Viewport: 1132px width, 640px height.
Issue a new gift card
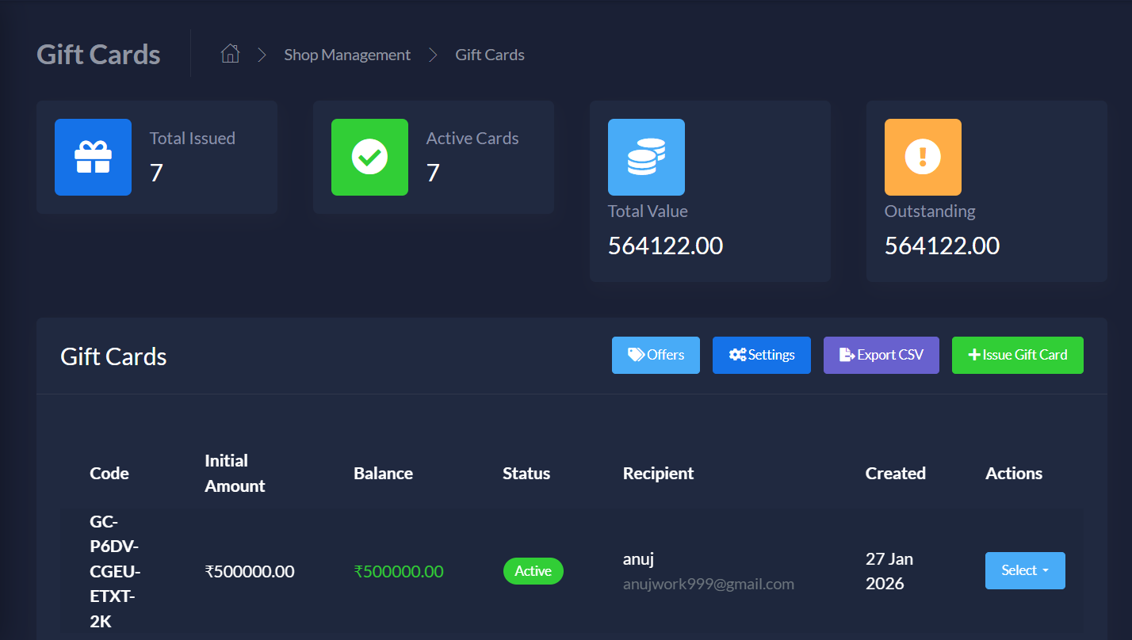tap(1017, 355)
